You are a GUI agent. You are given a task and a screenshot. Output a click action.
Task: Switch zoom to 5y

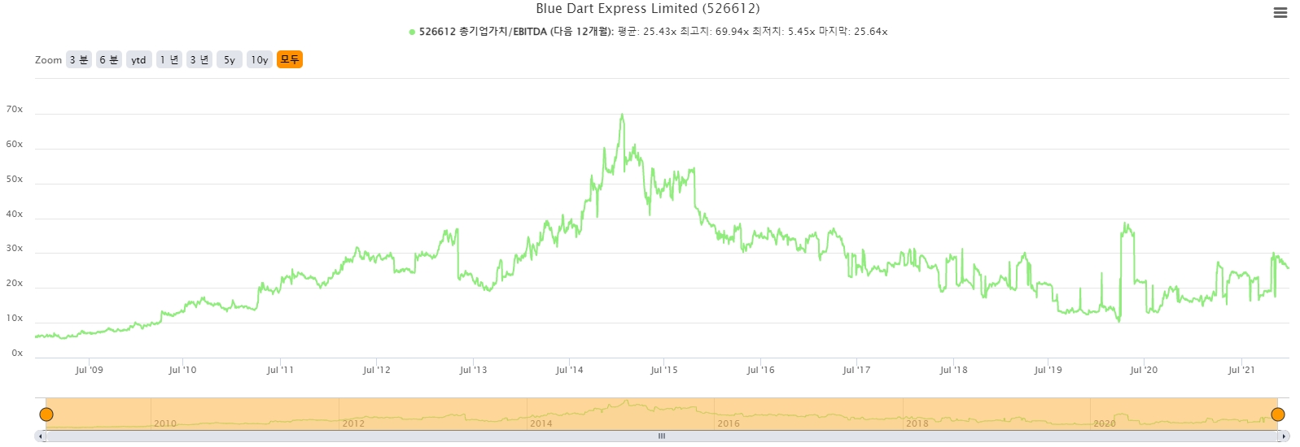(230, 59)
